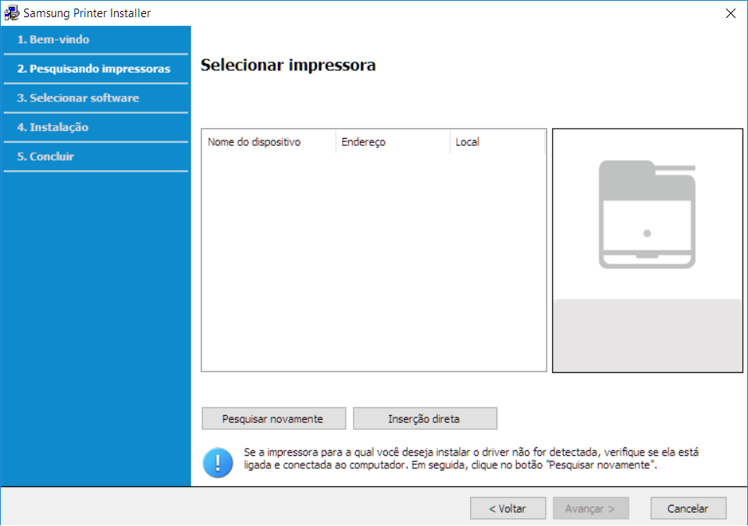Image resolution: width=748 pixels, height=526 pixels.
Task: Select step 1. Bem-vindo in sidebar
Action: [53, 39]
